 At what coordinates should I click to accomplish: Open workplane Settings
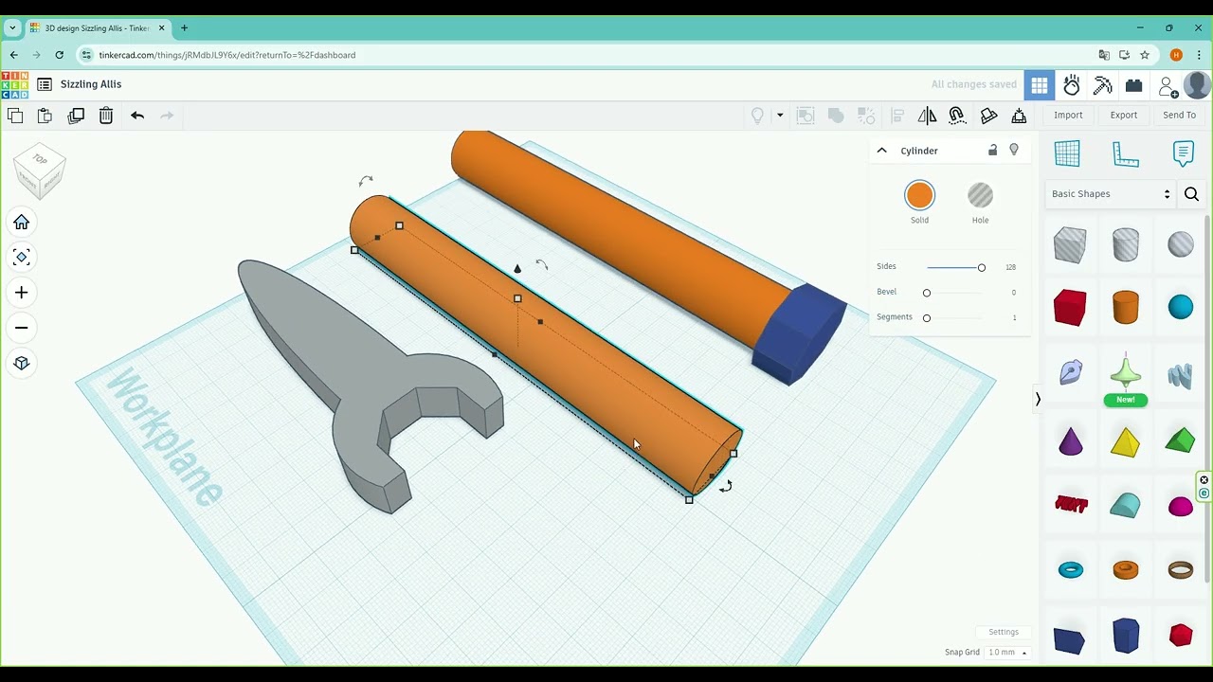point(1004,633)
